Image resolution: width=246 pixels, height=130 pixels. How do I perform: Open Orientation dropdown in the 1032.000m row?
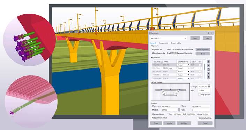pyautogui.click(x=183, y=71)
